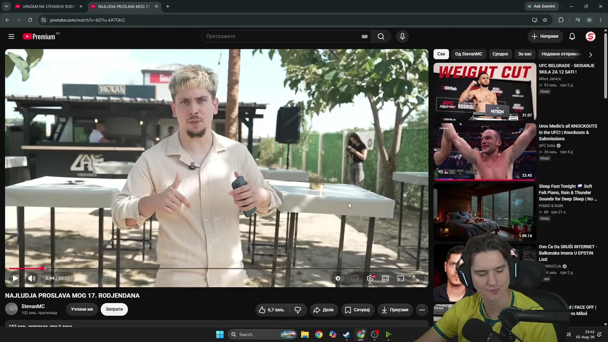Select the Све filter chip
The width and height of the screenshot is (608, 342).
441,54
